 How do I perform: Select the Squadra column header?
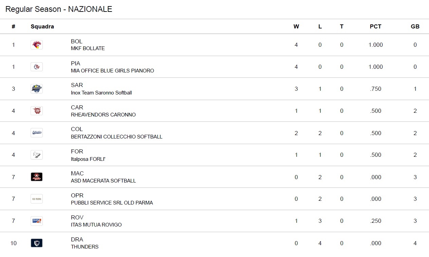(42, 26)
